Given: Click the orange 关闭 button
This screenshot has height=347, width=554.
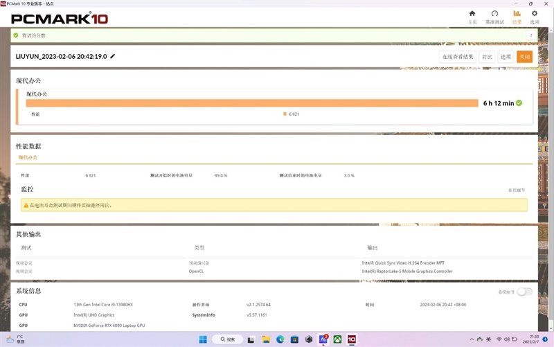Looking at the screenshot, I should [x=524, y=57].
